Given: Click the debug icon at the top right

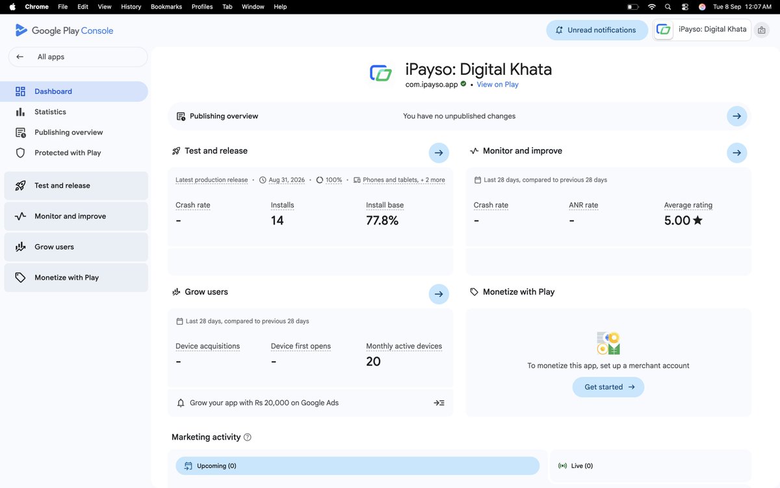Looking at the screenshot, I should (x=762, y=30).
